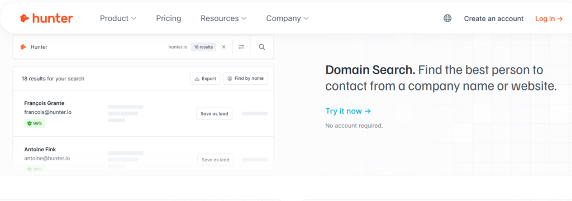Click the antoine@hunter.io email address
Image resolution: width=572 pixels, height=201 pixels.
(x=47, y=159)
